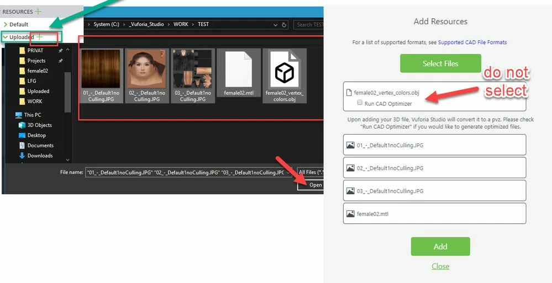
Task: Open Documents in the navigation pane
Action: pos(40,146)
